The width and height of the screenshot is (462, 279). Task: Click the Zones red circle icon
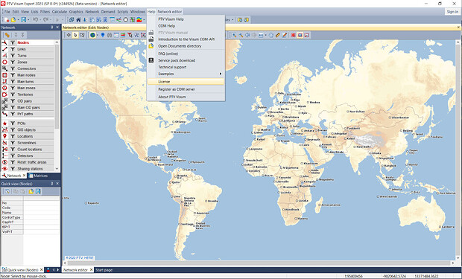click(4, 62)
